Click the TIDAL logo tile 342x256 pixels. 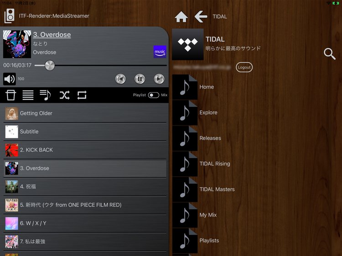188,45
